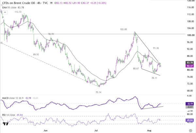Image resolution: width=196 pixels, height=133 pixels.
Task: Click the Aug time axis label
Action: pyautogui.click(x=149, y=130)
